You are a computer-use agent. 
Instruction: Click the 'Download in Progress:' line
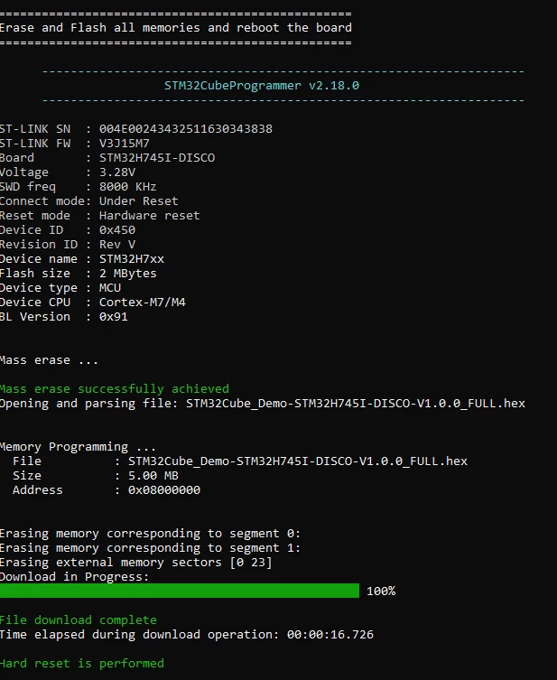click(74, 577)
